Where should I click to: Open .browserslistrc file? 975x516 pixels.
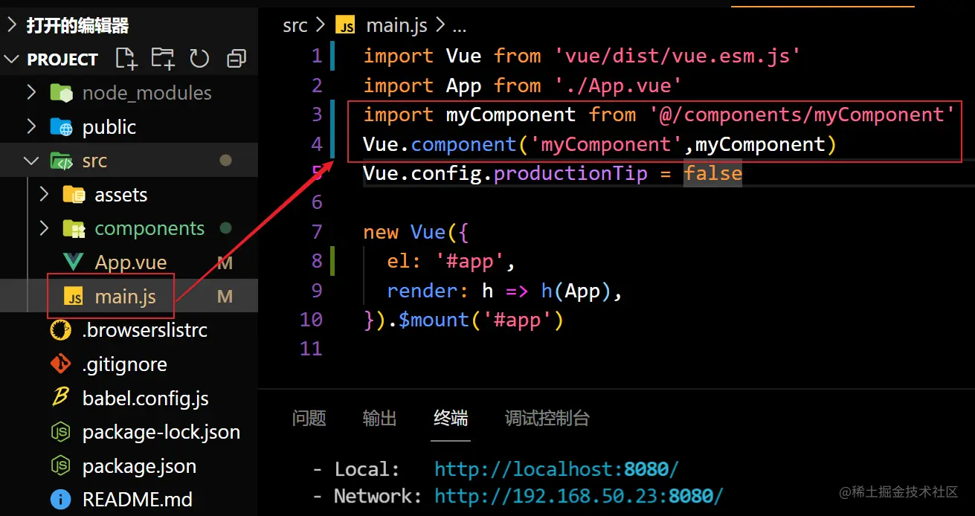(145, 330)
